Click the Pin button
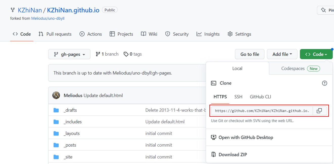Image resolution: width=334 pixels, height=164 pixels. [x=326, y=10]
